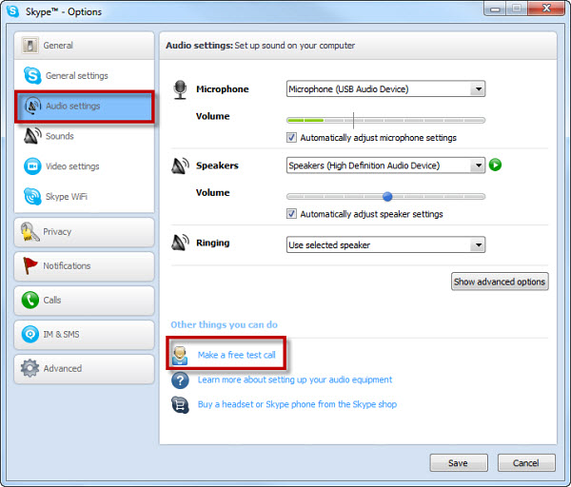The width and height of the screenshot is (571, 487).
Task: Click the green speaker test play icon
Action: pyautogui.click(x=495, y=166)
